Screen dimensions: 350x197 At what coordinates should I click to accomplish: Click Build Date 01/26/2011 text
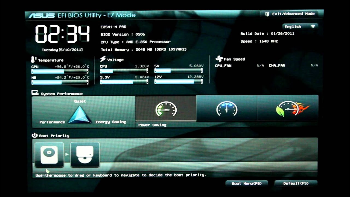(267, 34)
